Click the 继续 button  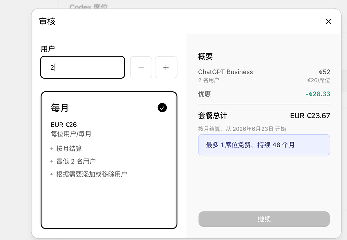(264, 219)
